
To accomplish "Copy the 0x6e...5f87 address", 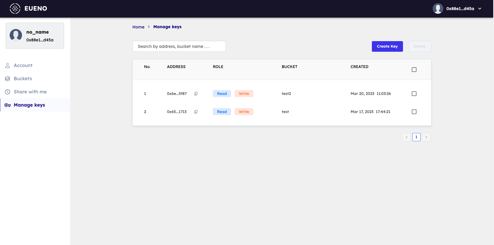I will pyautogui.click(x=196, y=94).
